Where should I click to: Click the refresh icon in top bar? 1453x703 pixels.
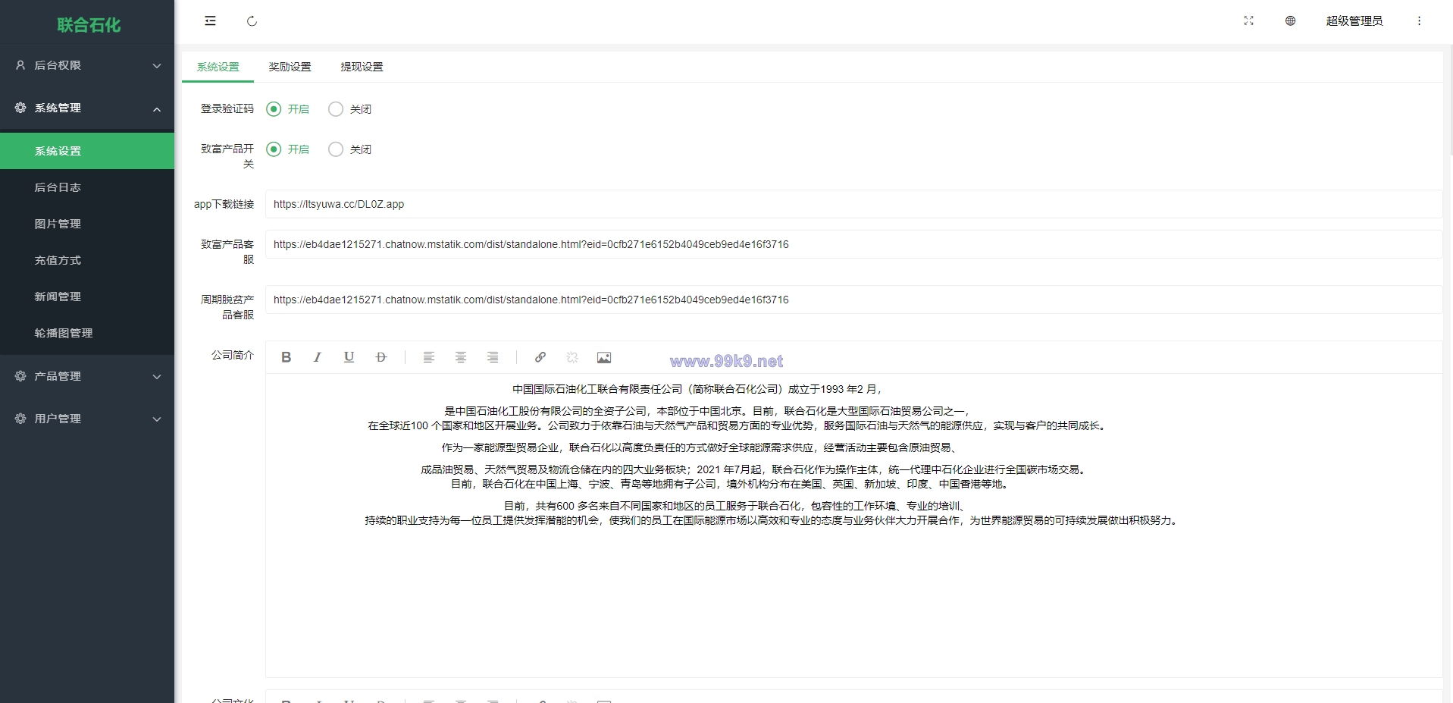point(252,21)
